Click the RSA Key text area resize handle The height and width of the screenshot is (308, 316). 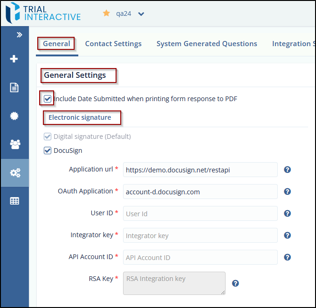pyautogui.click(x=223, y=293)
